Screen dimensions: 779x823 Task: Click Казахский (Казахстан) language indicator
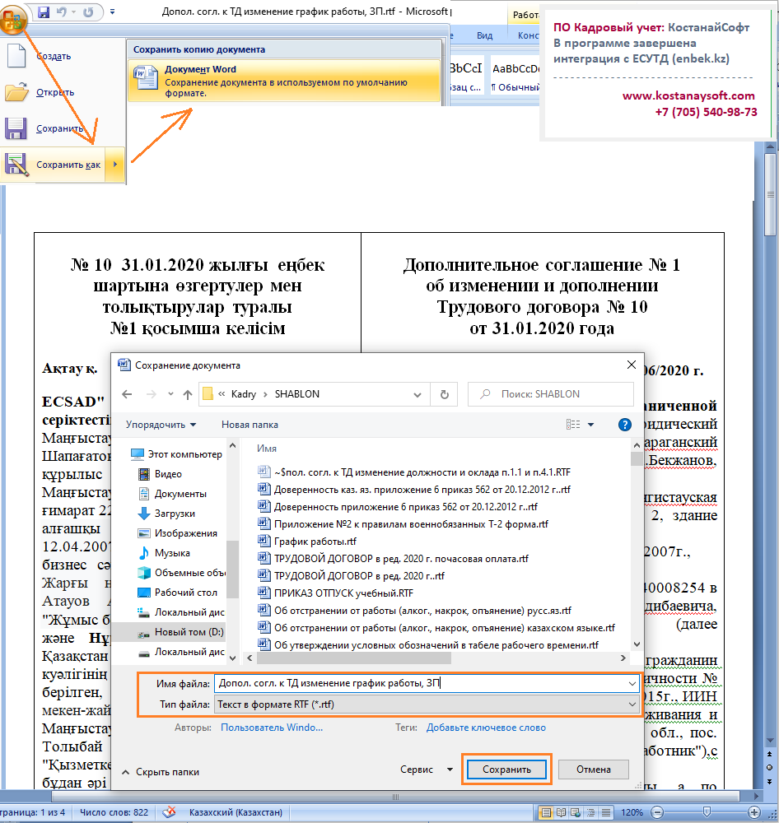coord(236,812)
